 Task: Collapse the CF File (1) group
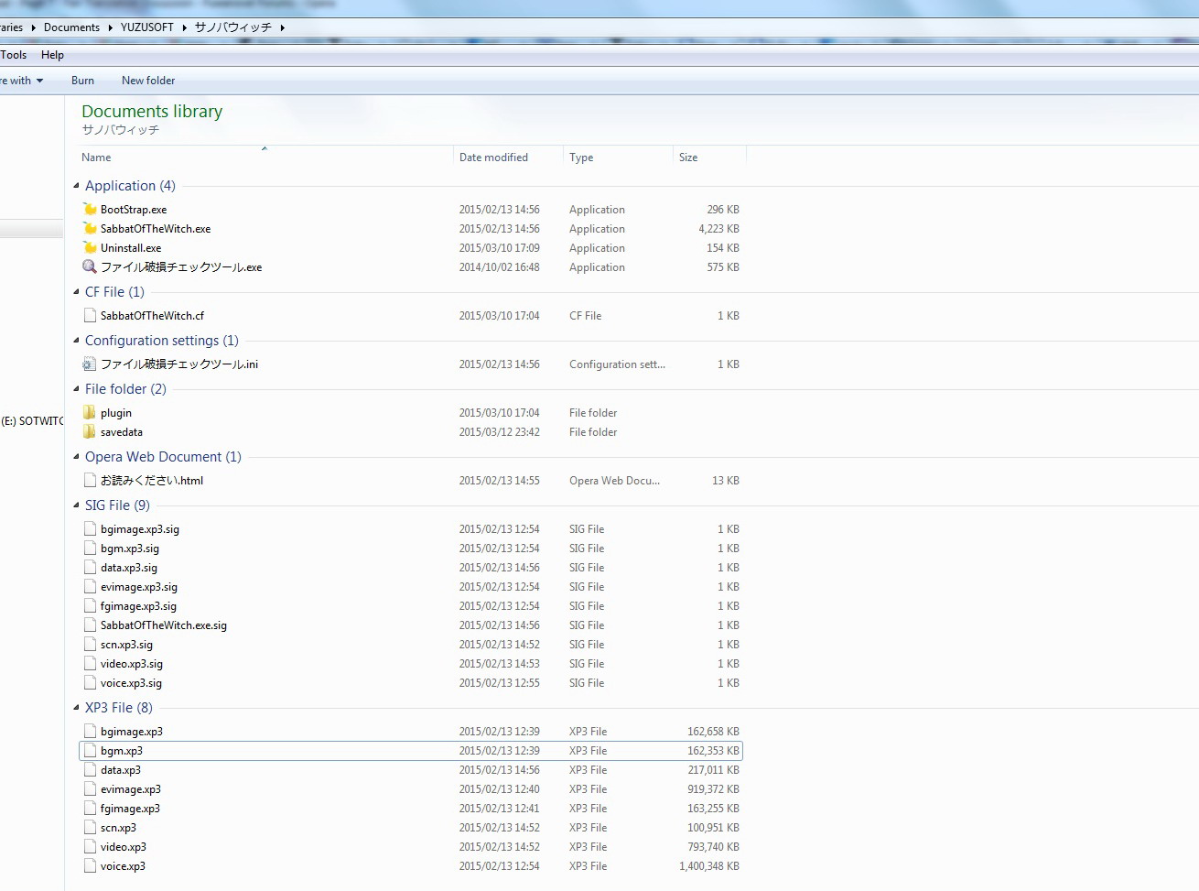tap(76, 292)
